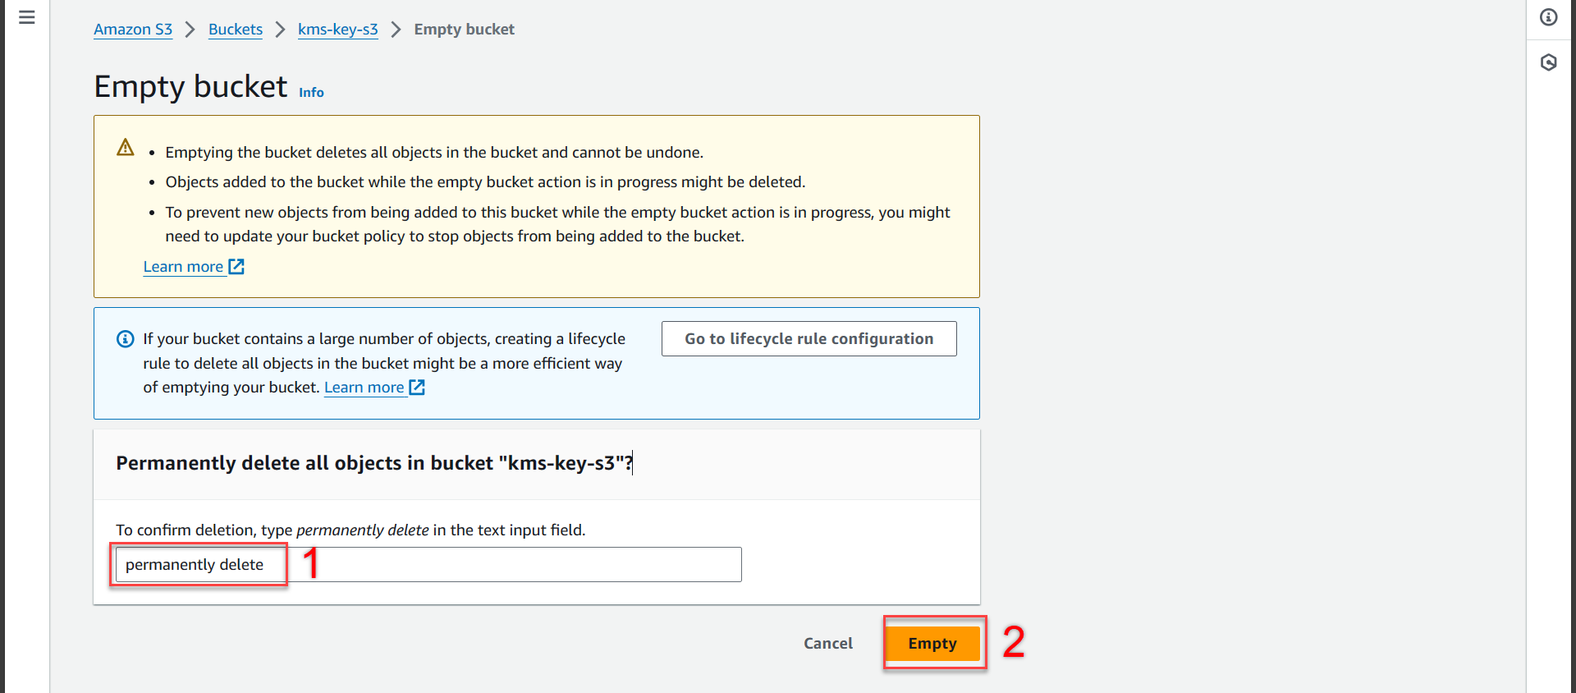Go to Amazon S3 breadcrumb link
The width and height of the screenshot is (1576, 693).
(x=133, y=30)
